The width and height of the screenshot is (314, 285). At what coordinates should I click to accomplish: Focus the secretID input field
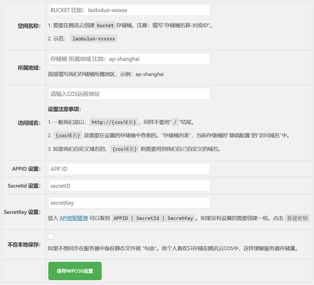(x=129, y=186)
